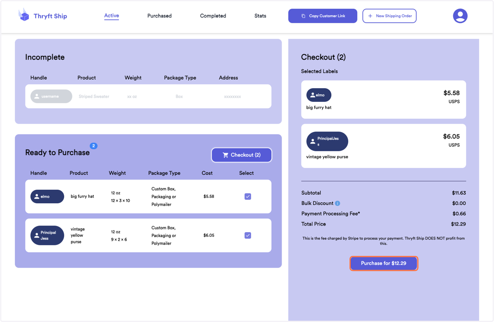Click the Thryft Ship logo icon
Viewport: 494px width, 322px height.
(x=24, y=15)
